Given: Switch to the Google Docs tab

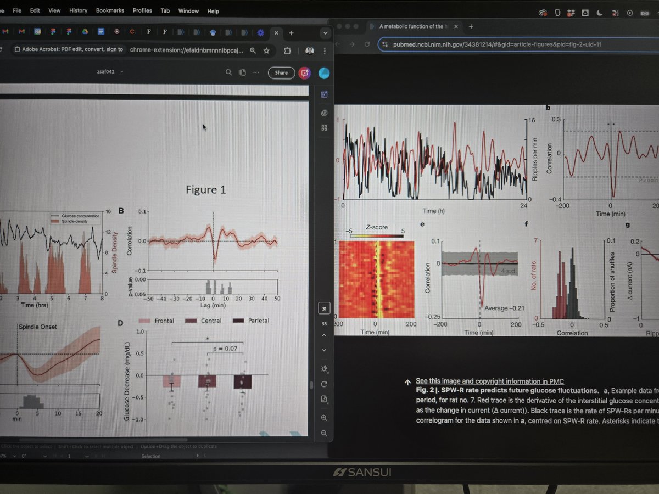Looking at the screenshot, I should tap(101, 32).
